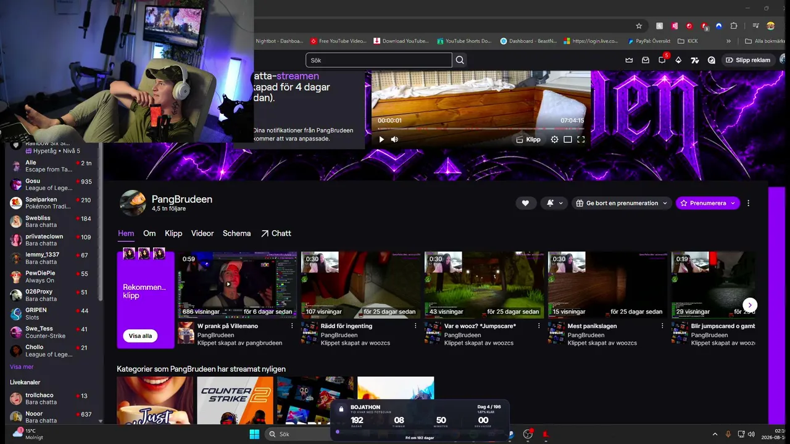The height and width of the screenshot is (444, 790).
Task: Open the Videor tab
Action: pos(202,234)
